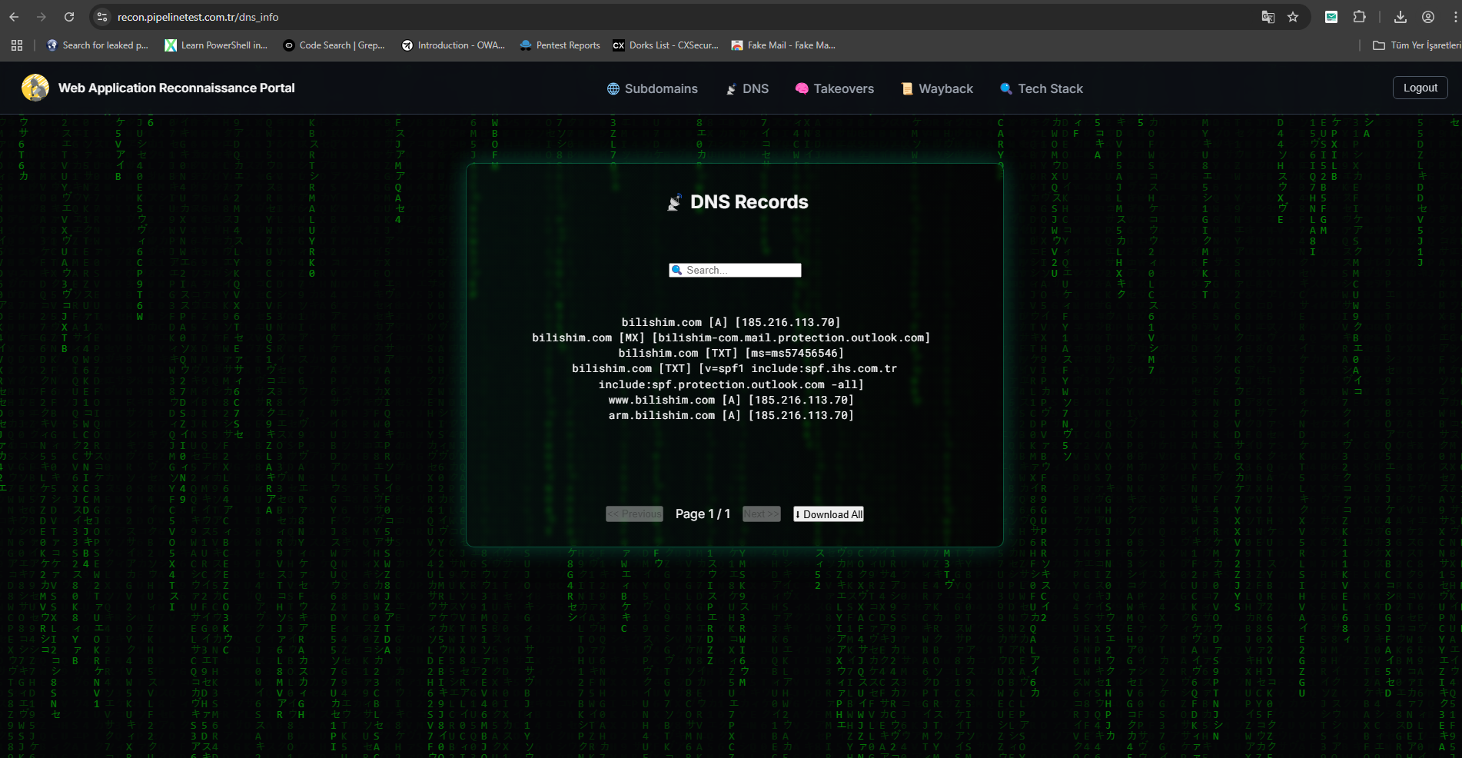Open the Introduction - OWA bookmark
The height and width of the screenshot is (758, 1462).
click(454, 45)
